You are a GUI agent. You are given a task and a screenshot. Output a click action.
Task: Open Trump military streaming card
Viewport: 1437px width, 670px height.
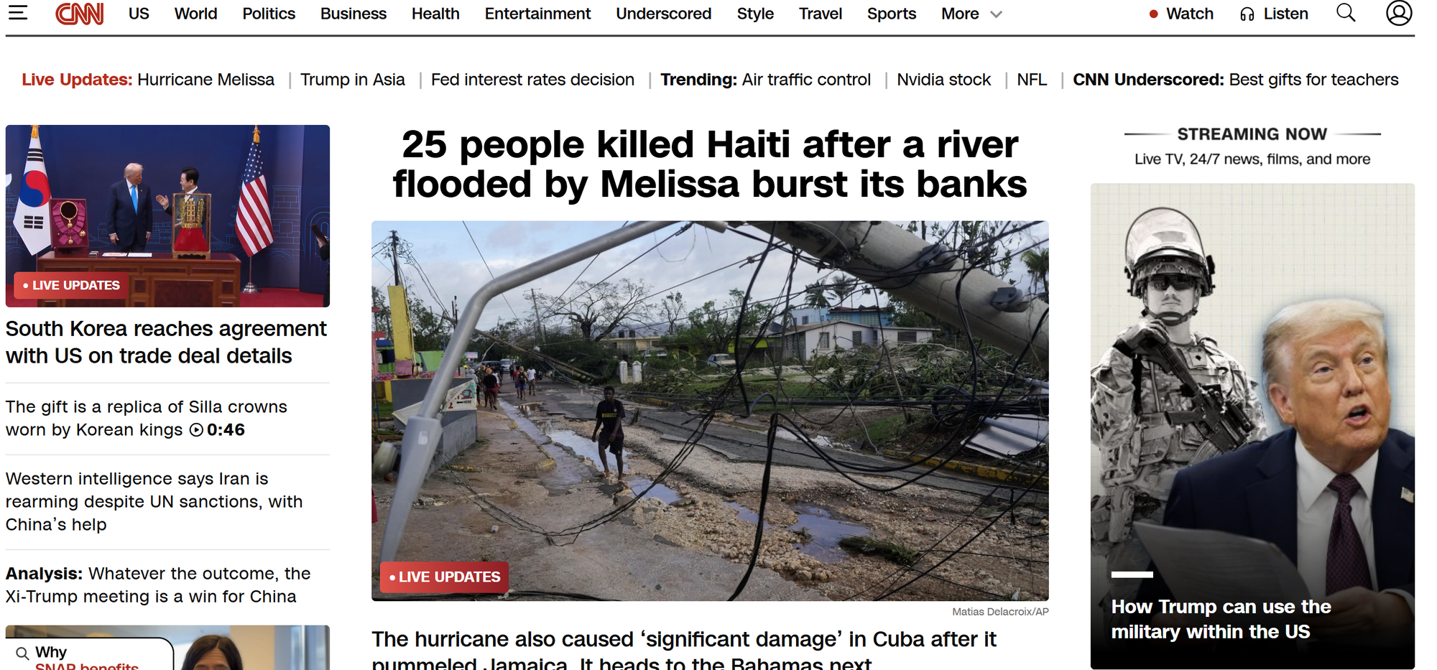1252,427
